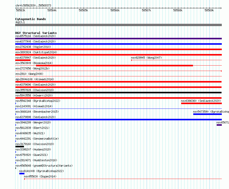The height and width of the screenshot is (189, 229).
Task: Click the short black nsv3179160 bar
Action: click(x=20, y=147)
